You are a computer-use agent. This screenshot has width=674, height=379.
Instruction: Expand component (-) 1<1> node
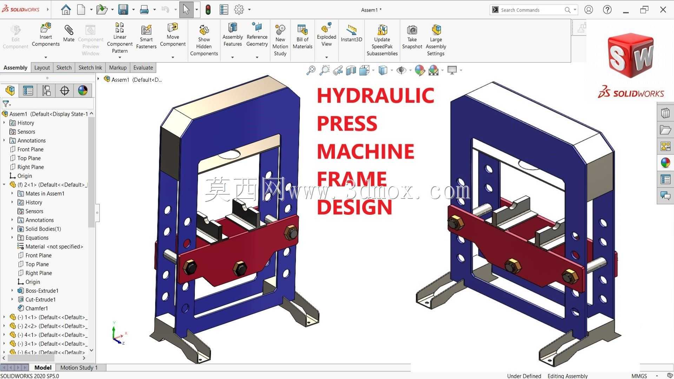[4, 317]
